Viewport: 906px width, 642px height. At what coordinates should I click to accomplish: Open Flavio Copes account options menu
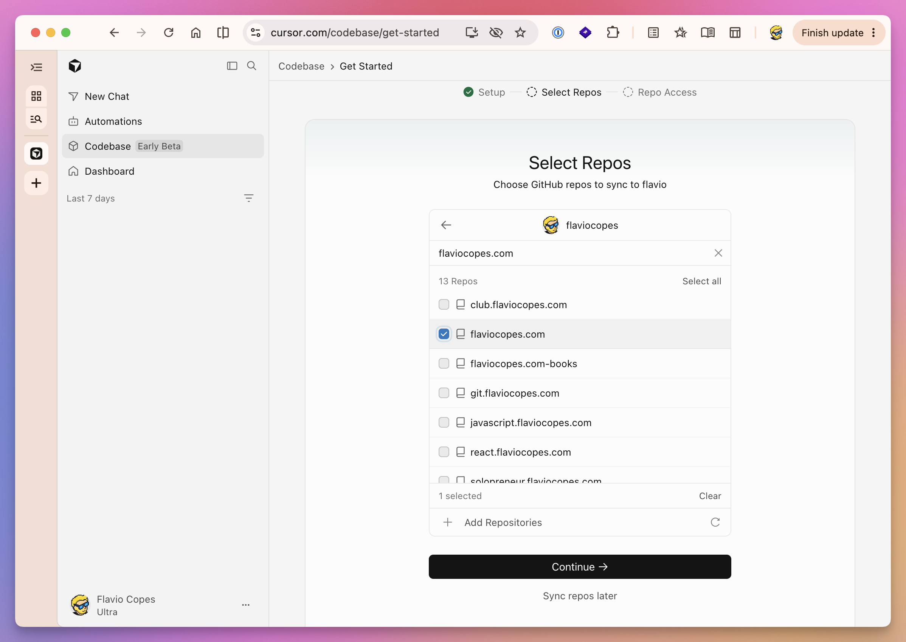point(246,605)
